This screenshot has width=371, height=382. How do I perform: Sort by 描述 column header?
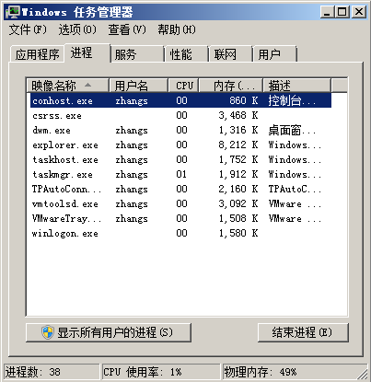297,86
